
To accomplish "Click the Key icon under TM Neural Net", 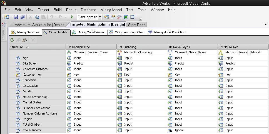I will 221,75.
